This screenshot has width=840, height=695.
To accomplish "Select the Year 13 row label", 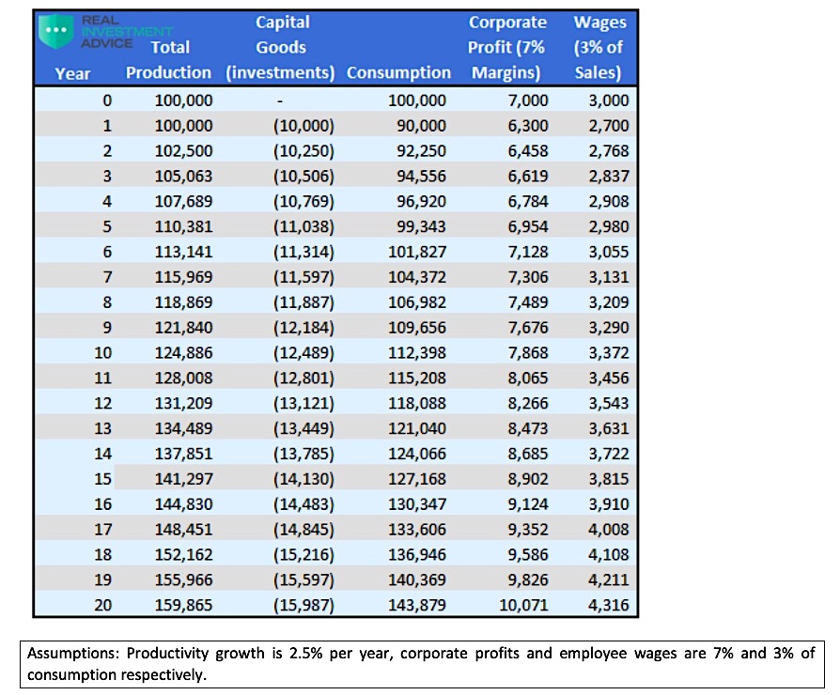I will [103, 428].
